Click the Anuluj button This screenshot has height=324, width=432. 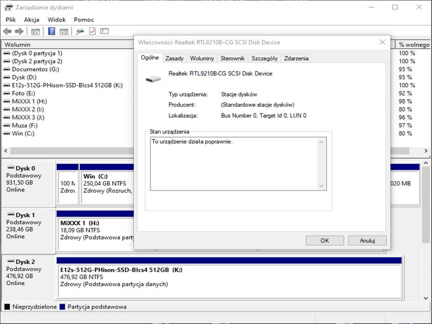367,241
